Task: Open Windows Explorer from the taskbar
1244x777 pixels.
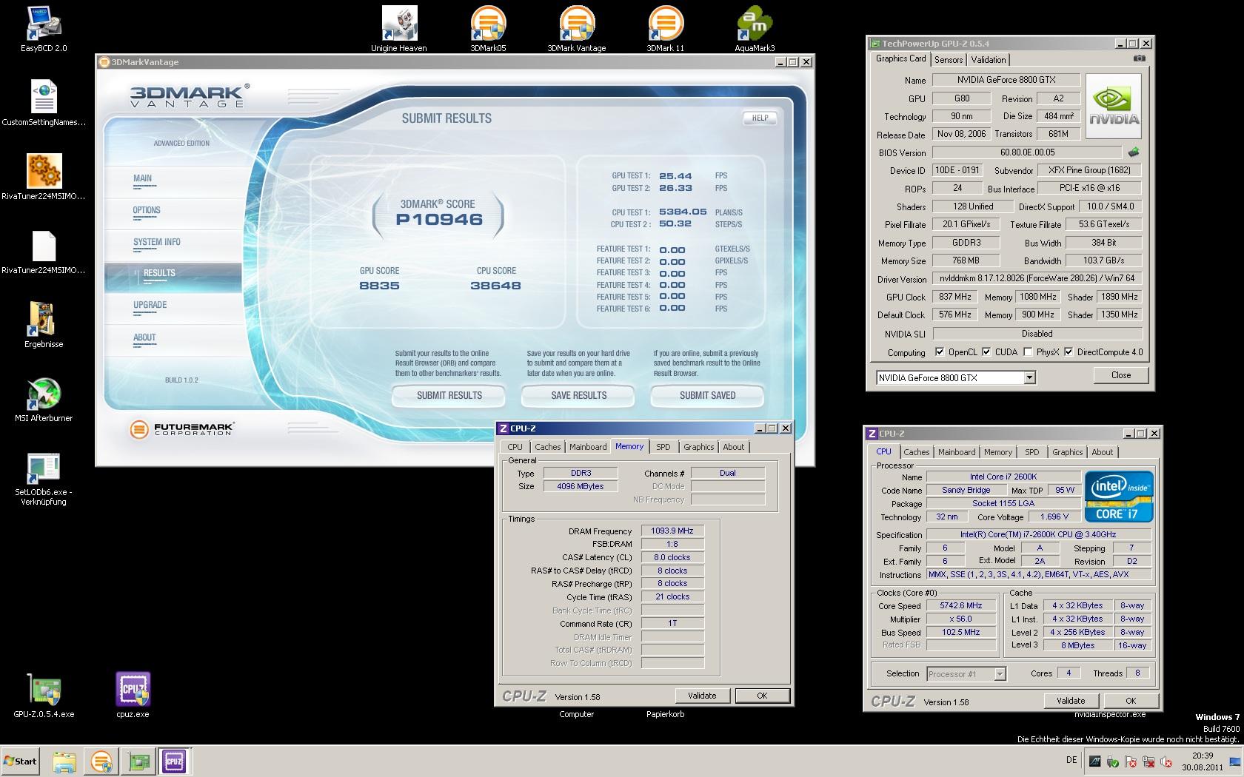Action: (64, 761)
